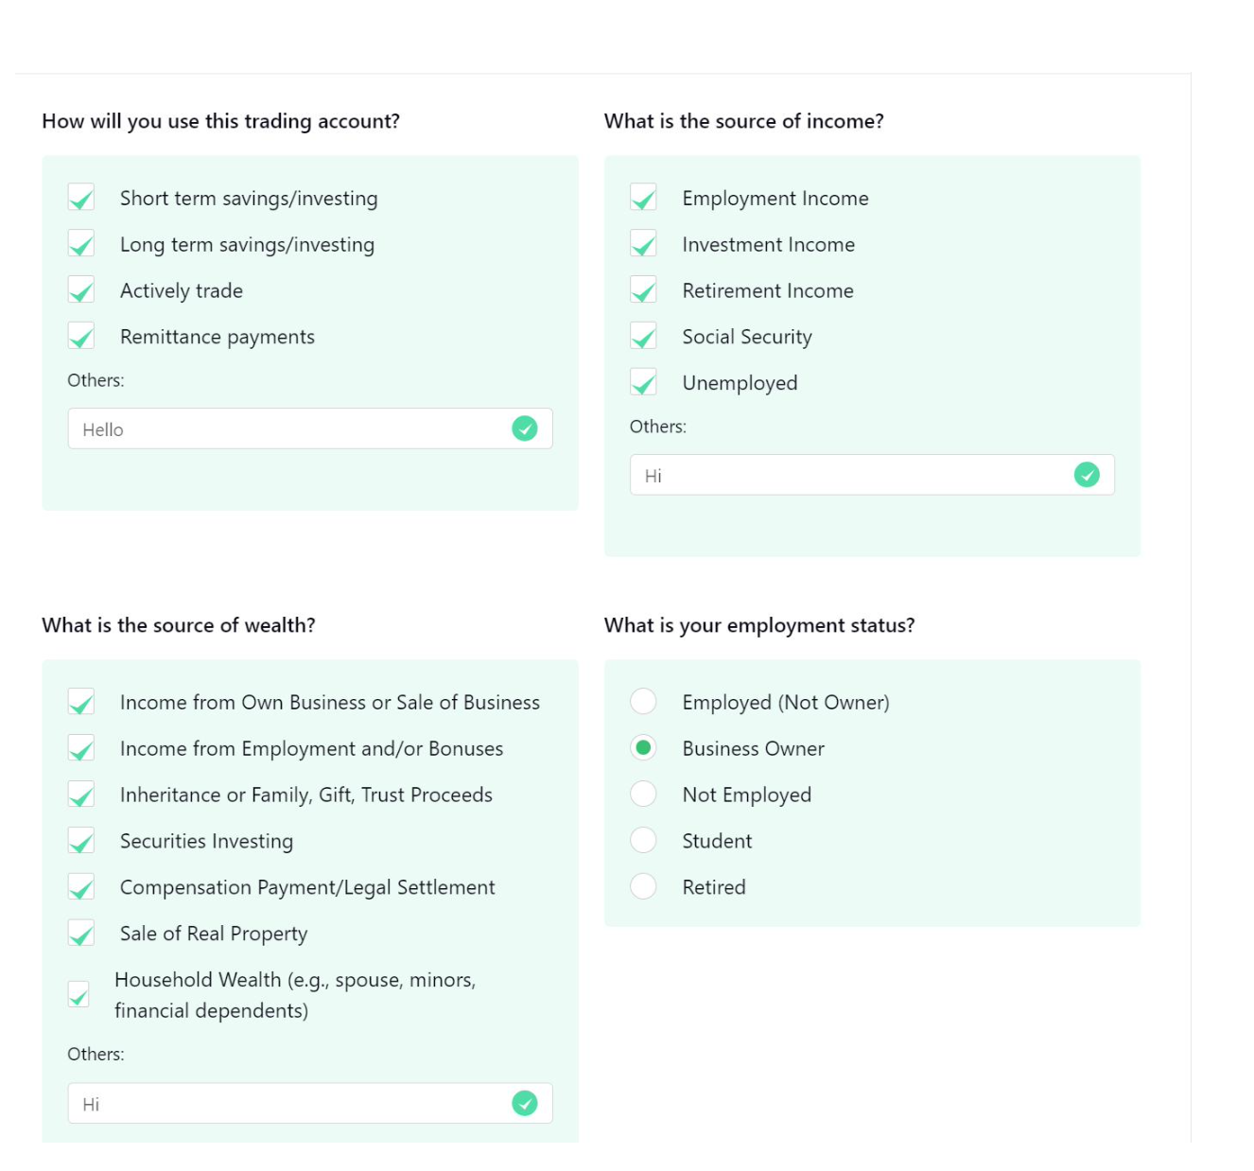Toggle Securities Investing checkbox

point(81,841)
